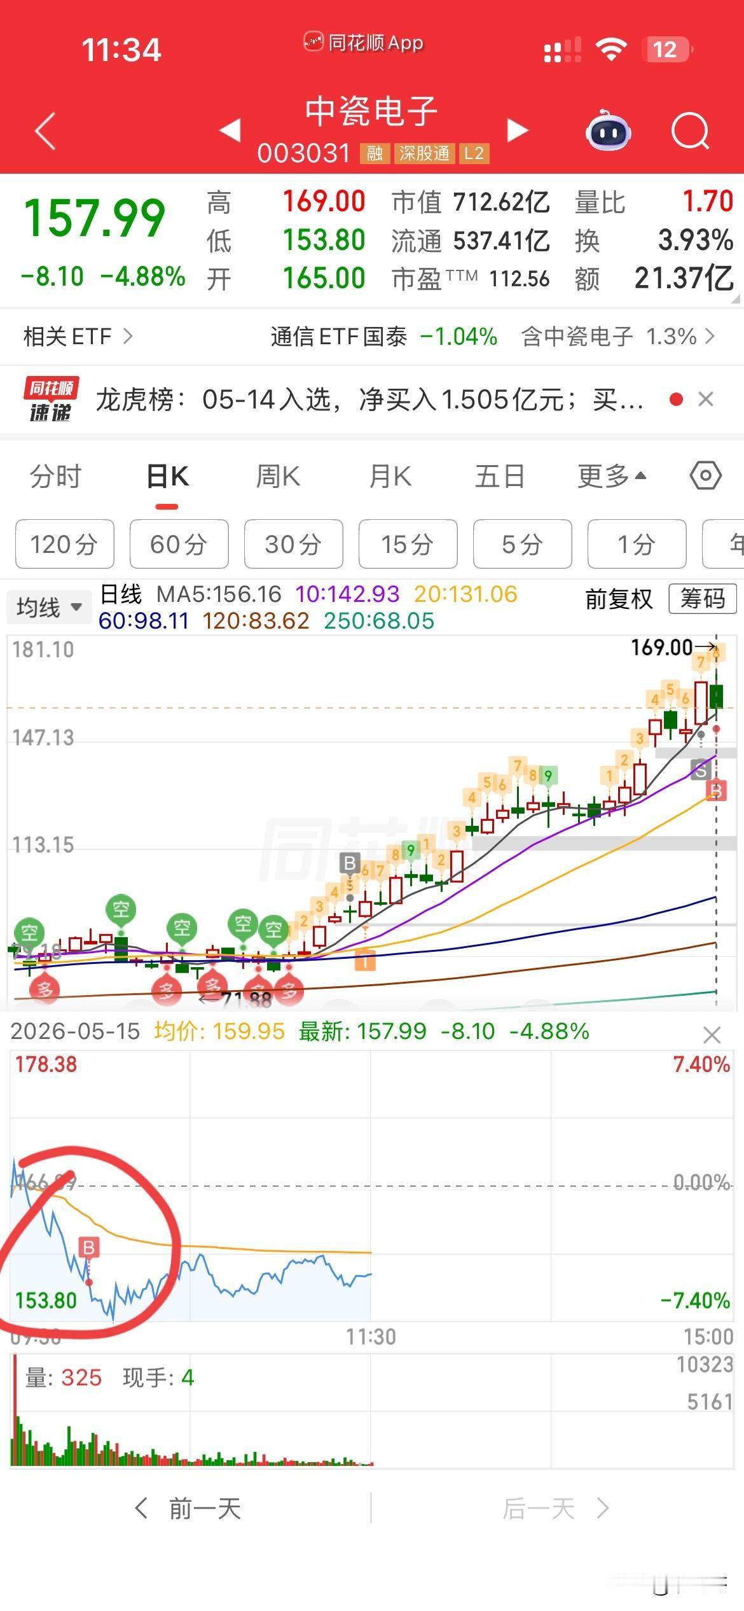Tap the 市值 712.62亿 value
Screen dimensions: 744x1611
click(471, 202)
